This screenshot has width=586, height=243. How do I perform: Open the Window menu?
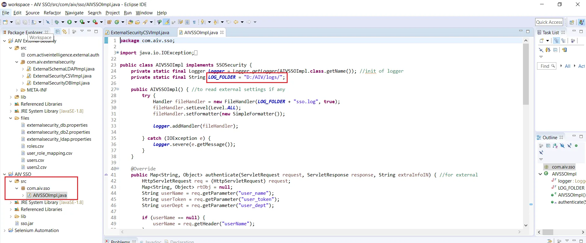(144, 13)
